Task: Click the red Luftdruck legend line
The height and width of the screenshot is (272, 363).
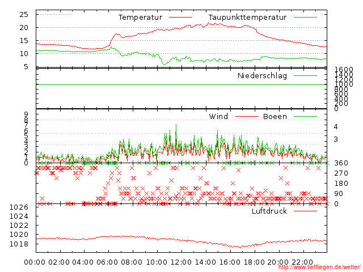Action: click(x=305, y=211)
